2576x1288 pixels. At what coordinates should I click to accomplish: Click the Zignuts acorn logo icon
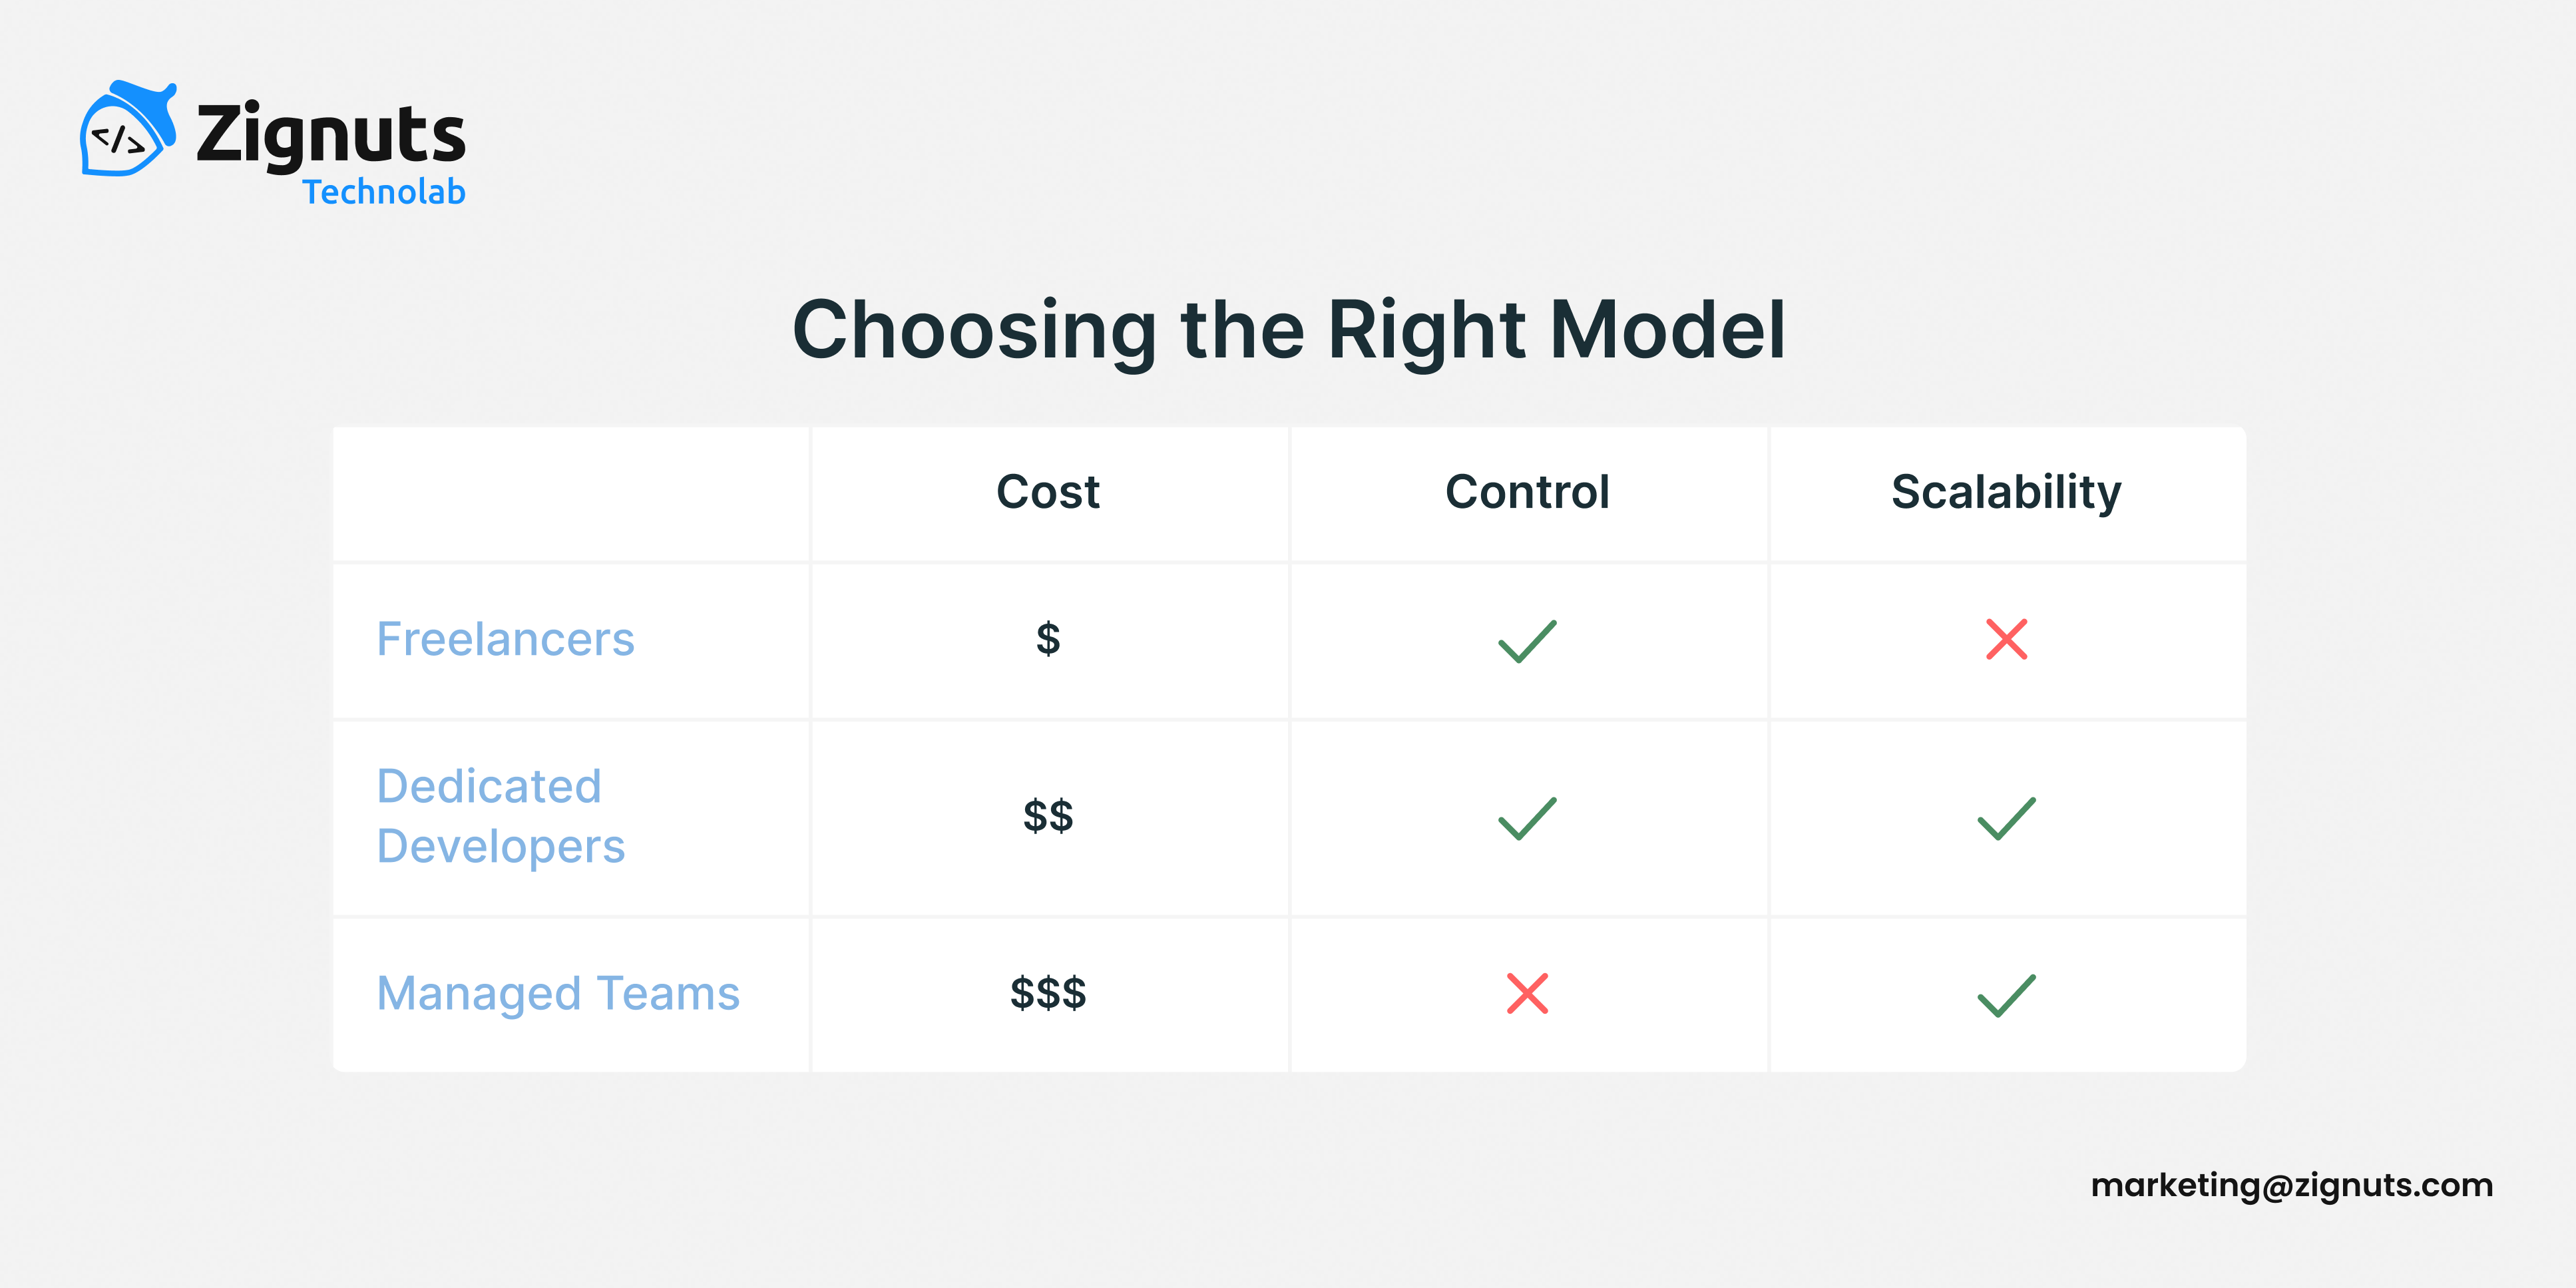tap(128, 129)
